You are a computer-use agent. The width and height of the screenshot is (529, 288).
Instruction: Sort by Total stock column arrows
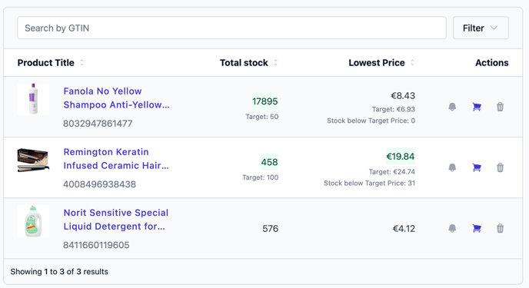[x=275, y=63]
